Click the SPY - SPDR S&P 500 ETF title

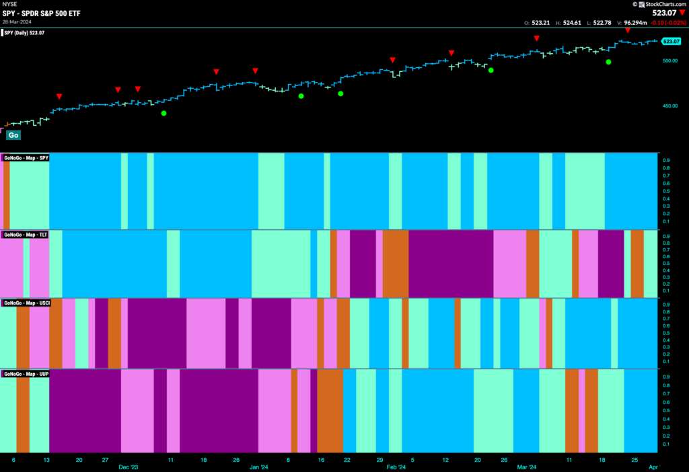coord(41,13)
